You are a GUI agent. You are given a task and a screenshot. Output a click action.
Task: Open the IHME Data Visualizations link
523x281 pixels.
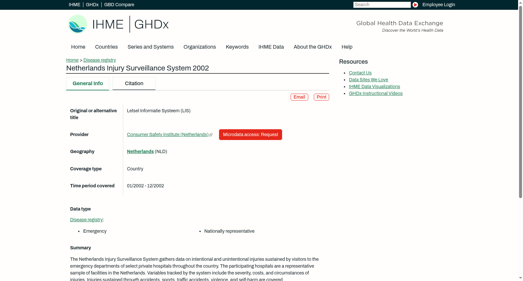tap(375, 86)
